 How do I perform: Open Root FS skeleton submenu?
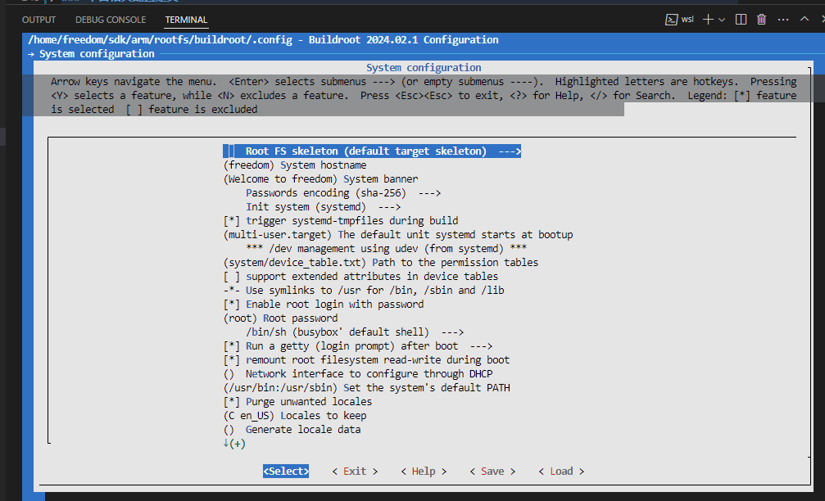coord(372,151)
